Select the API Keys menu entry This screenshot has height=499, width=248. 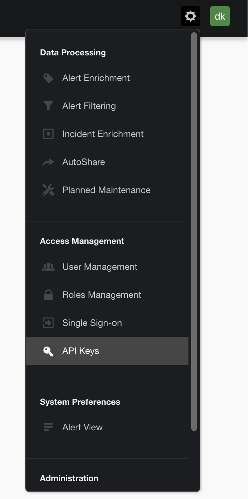80,351
